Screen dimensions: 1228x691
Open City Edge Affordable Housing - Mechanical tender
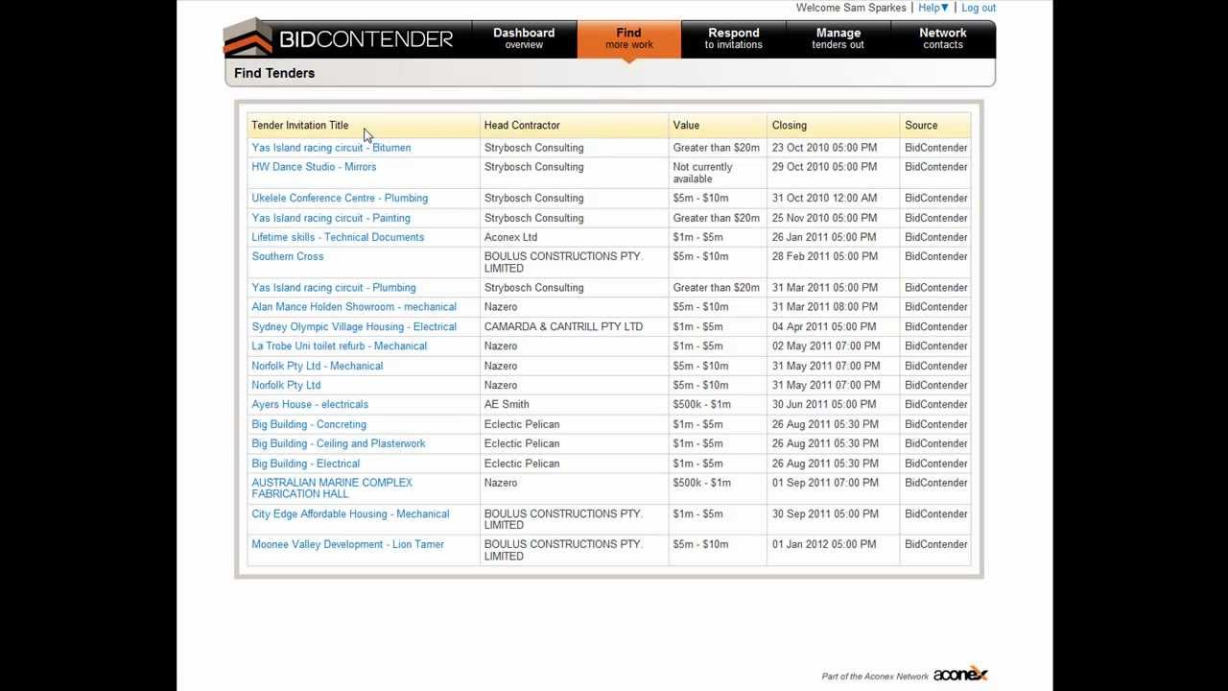(350, 514)
